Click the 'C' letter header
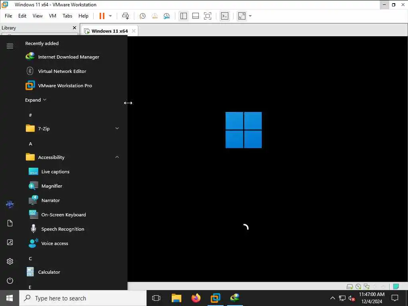 30,258
